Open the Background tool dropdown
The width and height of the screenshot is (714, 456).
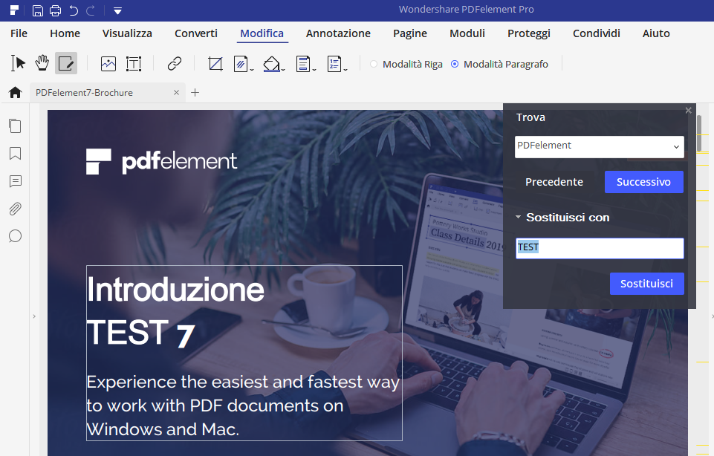click(x=273, y=64)
